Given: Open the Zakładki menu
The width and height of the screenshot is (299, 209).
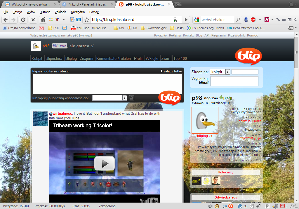Looking at the screenshot, I should pos(60,12).
